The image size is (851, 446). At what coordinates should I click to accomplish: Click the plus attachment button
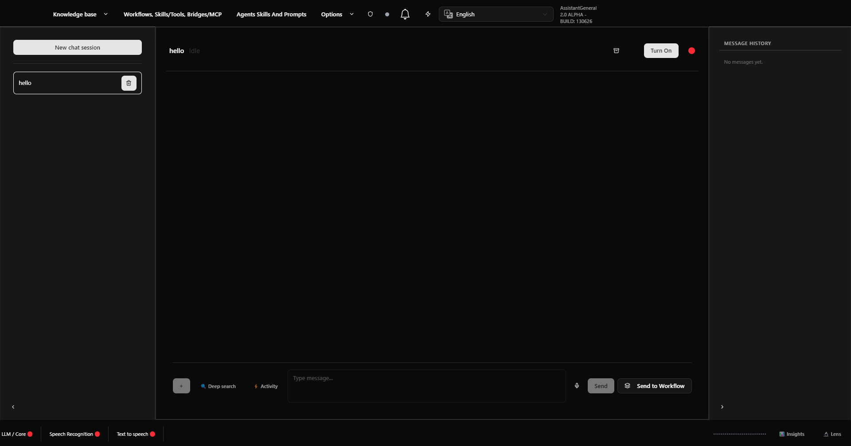(181, 386)
